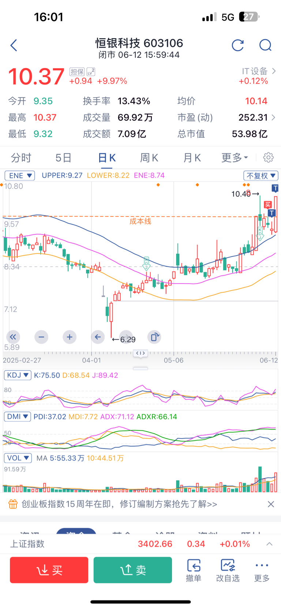Tap the 恒银科技 603106 title

[x=139, y=43]
